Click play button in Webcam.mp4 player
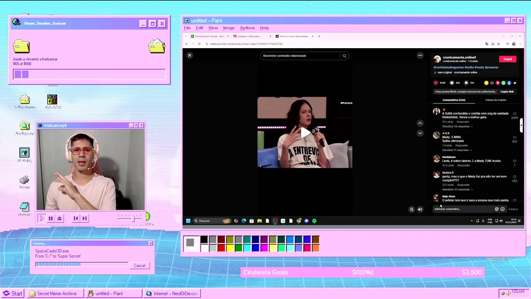This screenshot has height=299, width=531. pos(41,218)
